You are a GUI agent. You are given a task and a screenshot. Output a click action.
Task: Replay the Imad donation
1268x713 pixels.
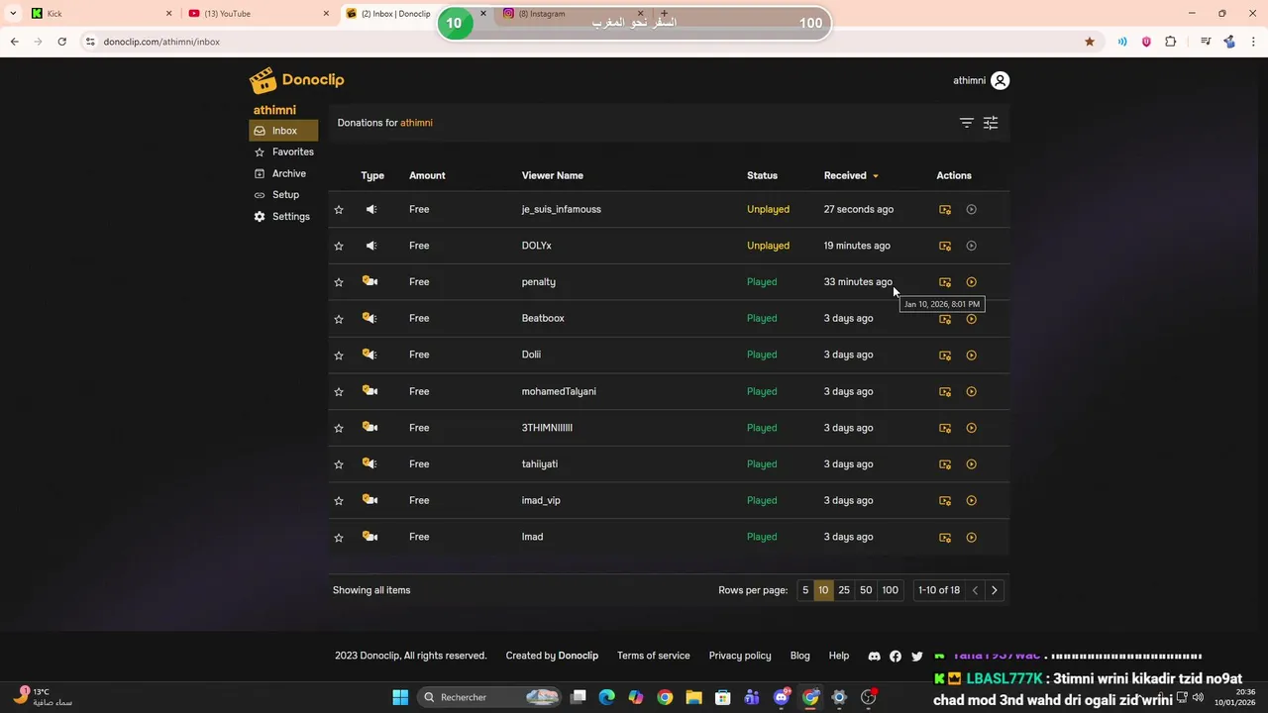[971, 537]
